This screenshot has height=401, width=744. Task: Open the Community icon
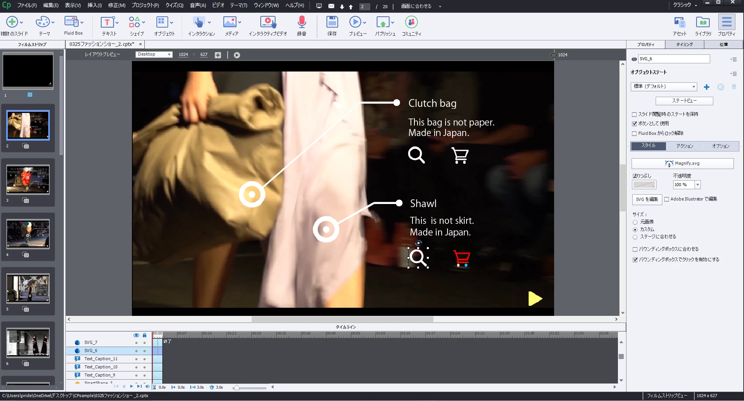[411, 22]
